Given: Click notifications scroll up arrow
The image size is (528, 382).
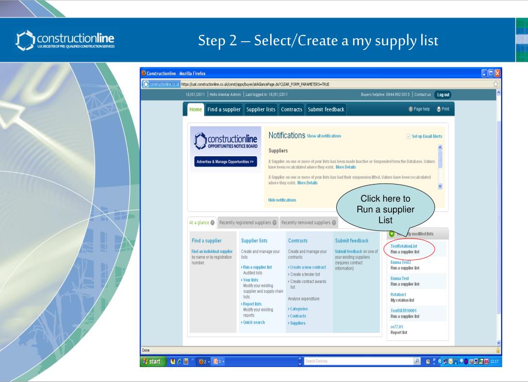Looking at the screenshot, I should [x=440, y=147].
